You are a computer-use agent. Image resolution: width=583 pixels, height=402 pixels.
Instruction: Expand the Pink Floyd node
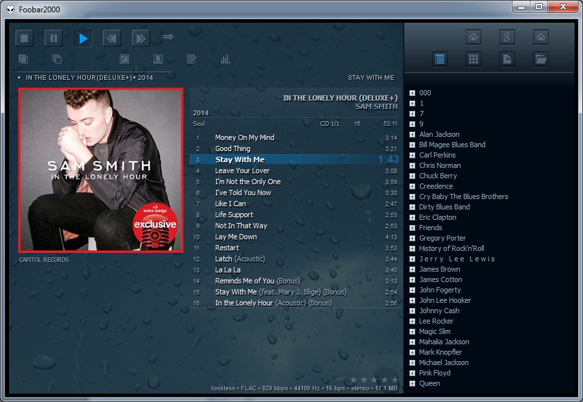click(412, 373)
